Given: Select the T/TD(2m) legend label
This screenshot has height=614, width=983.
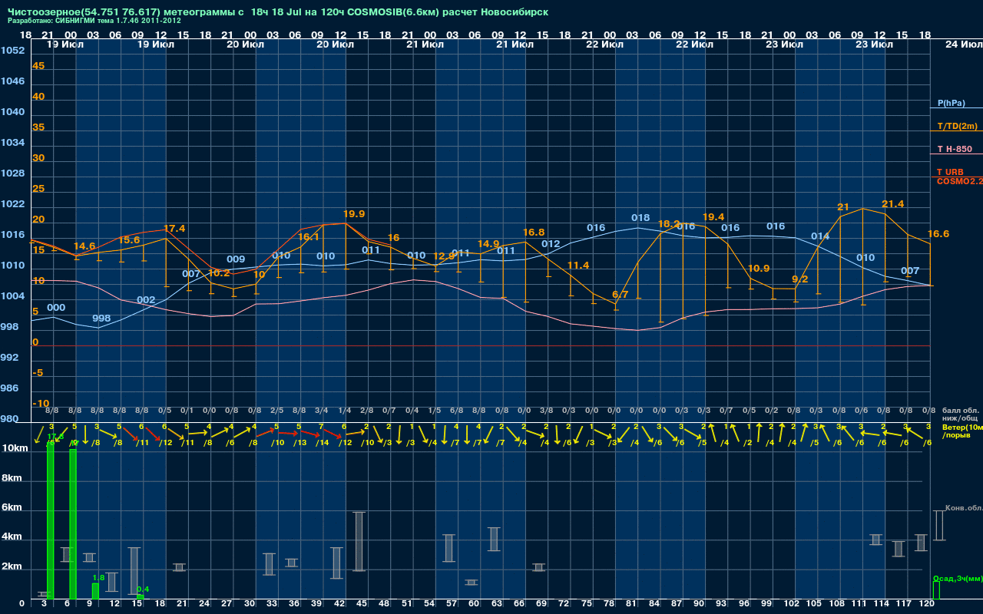Looking at the screenshot, I should tap(957, 126).
